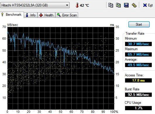Open the Hitachi HTS543232L9A drive dropdown

pyautogui.click(x=35, y=5)
